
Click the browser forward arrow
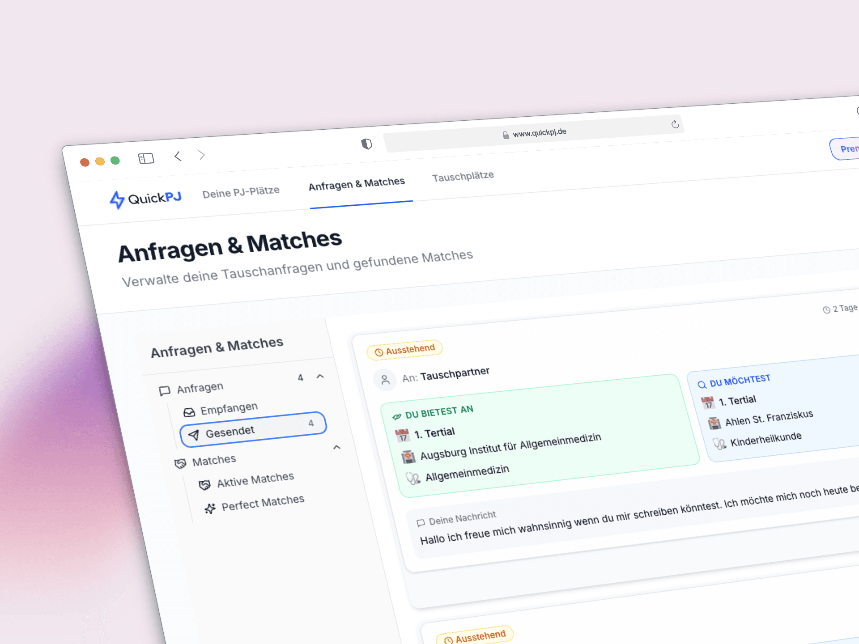coord(201,155)
